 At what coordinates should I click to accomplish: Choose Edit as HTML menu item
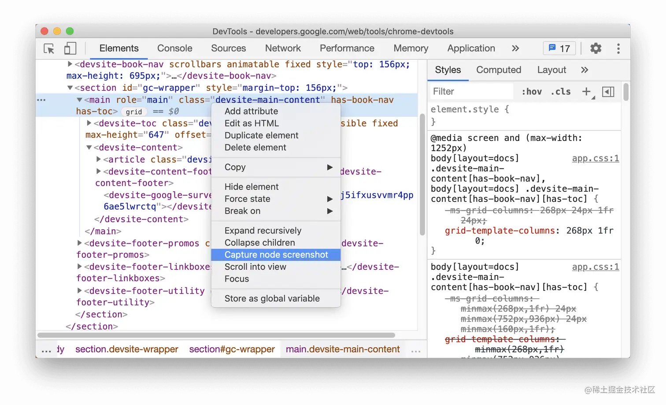coord(276,123)
